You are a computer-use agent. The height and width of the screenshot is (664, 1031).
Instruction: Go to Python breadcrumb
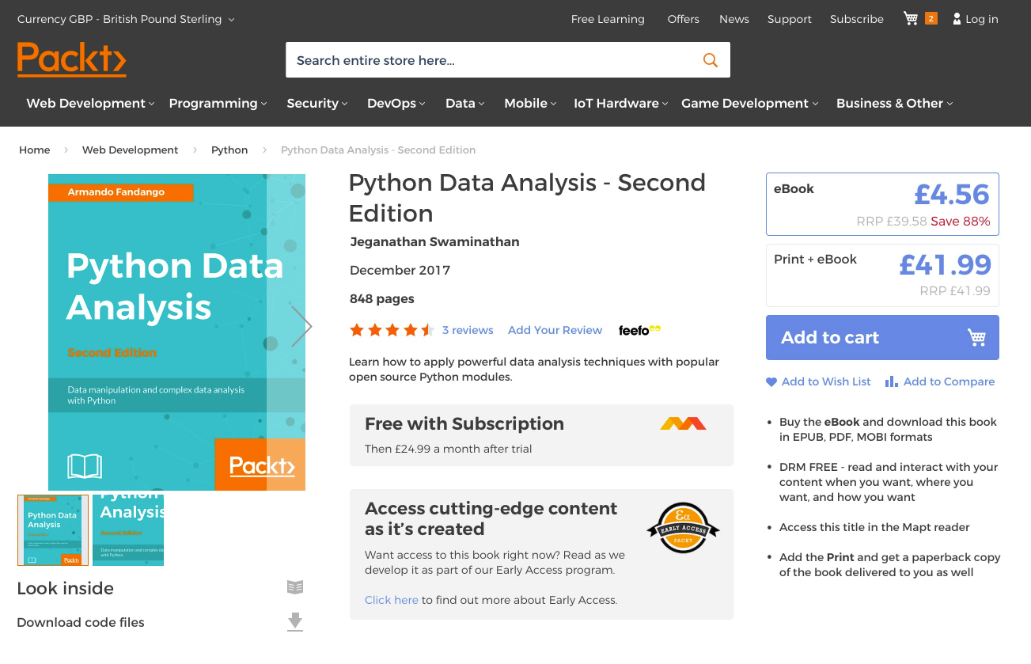[229, 150]
